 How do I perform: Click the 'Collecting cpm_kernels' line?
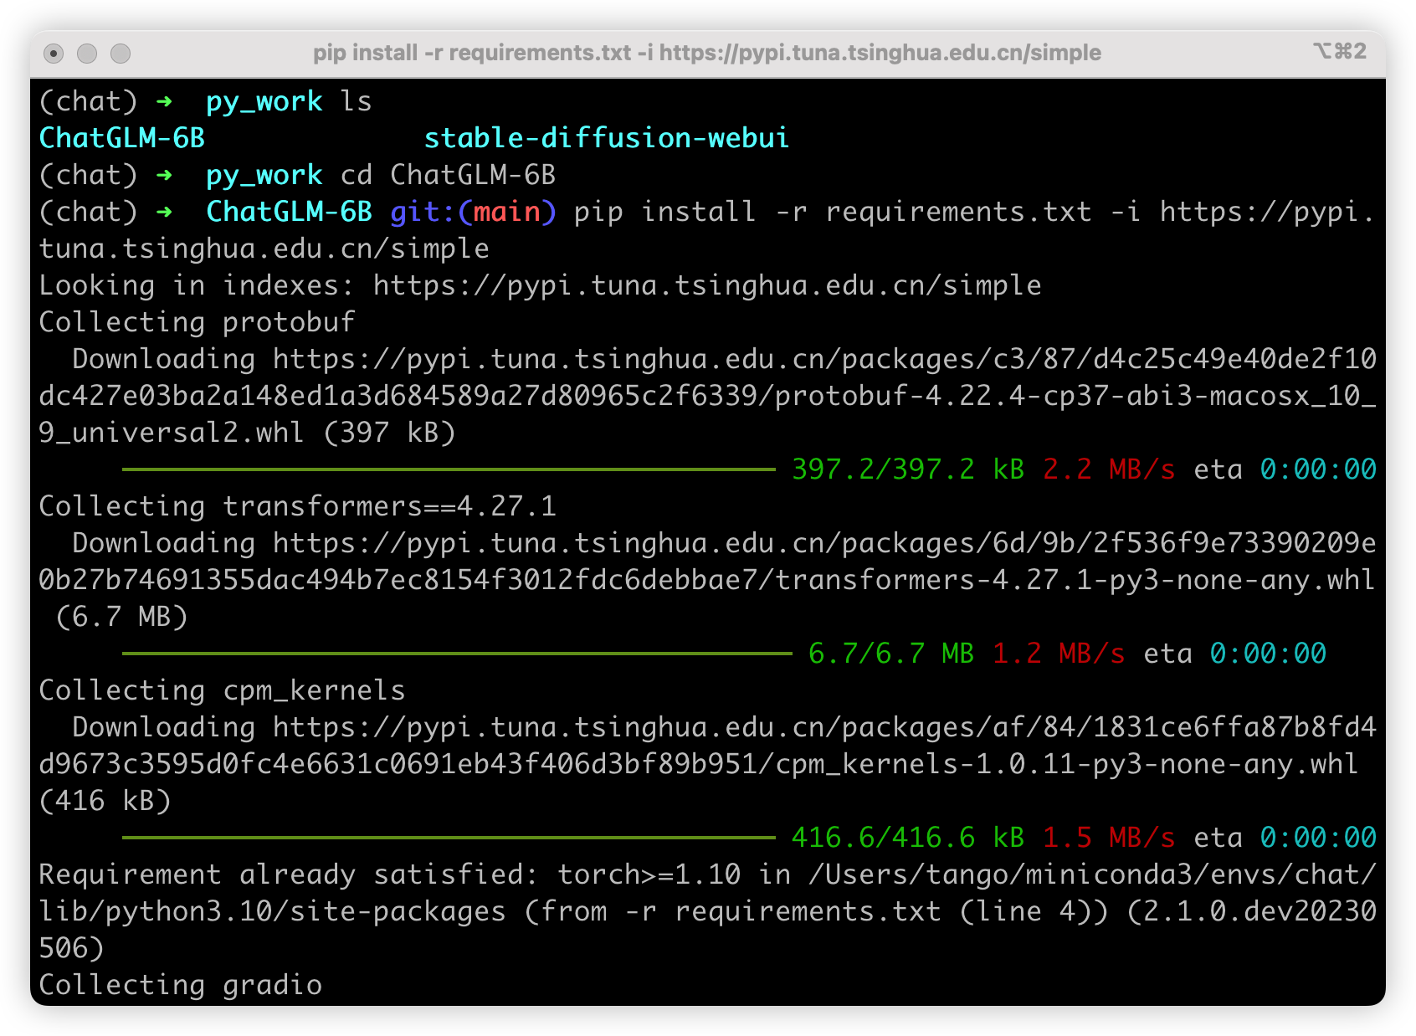click(222, 690)
